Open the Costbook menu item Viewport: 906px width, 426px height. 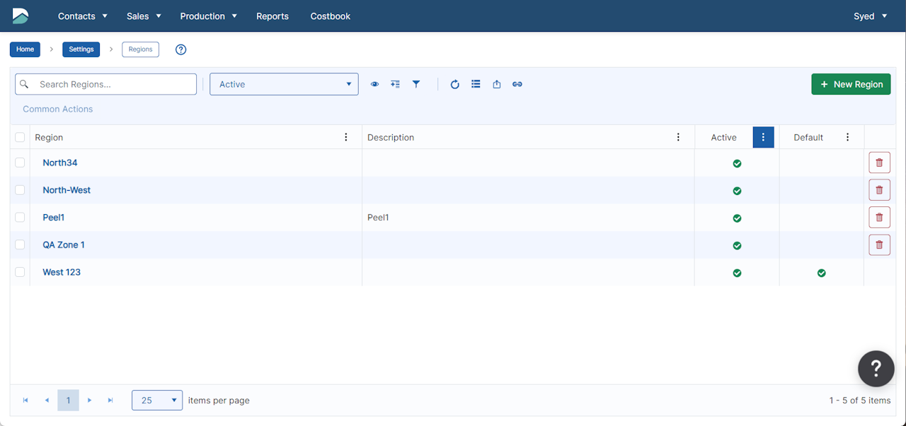click(330, 16)
